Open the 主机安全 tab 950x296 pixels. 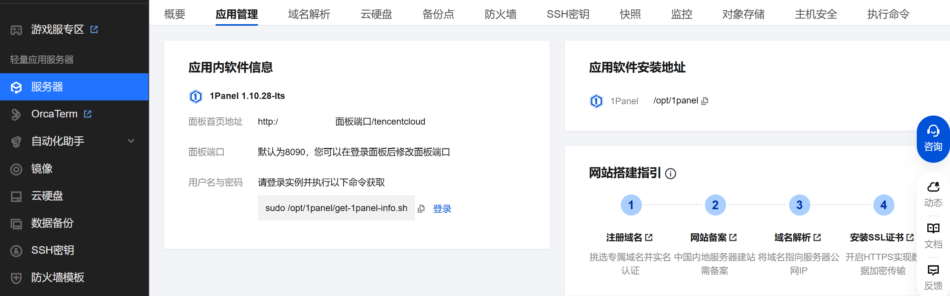click(x=816, y=14)
